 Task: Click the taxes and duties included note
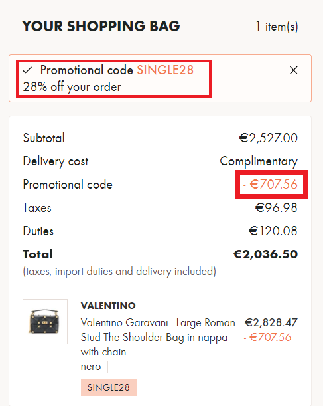119,272
